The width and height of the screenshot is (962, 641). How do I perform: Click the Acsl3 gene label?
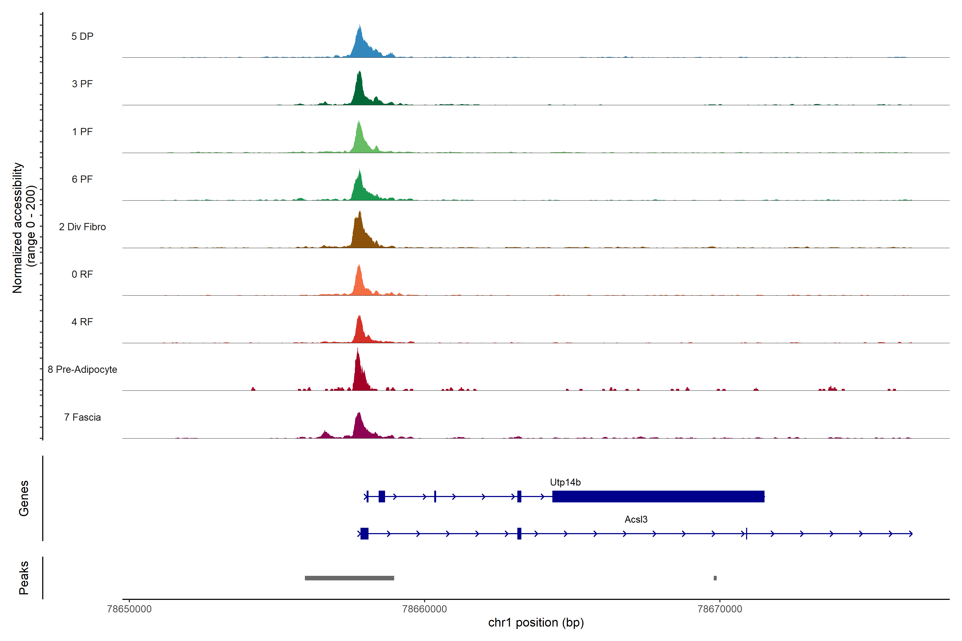636,519
